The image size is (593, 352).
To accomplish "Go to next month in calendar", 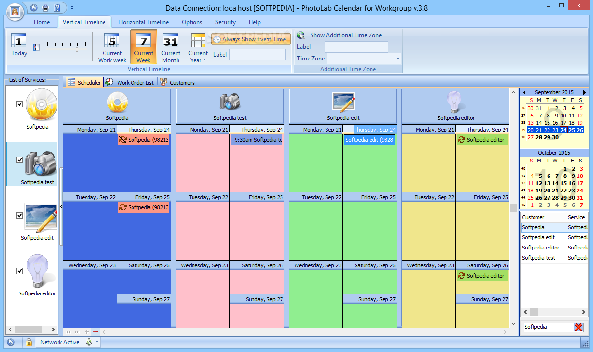I will point(584,92).
